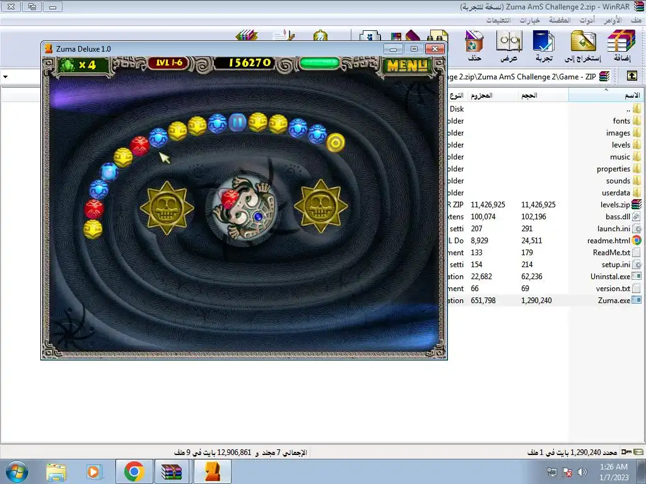Click the green Zuma progress bar
The height and width of the screenshot is (484, 646).
click(320, 64)
